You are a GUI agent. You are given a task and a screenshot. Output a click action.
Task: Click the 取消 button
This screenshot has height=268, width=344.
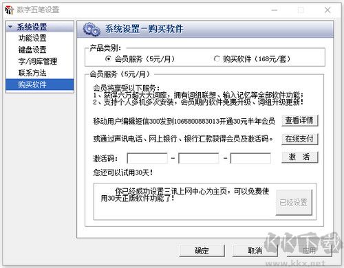pos(255,251)
